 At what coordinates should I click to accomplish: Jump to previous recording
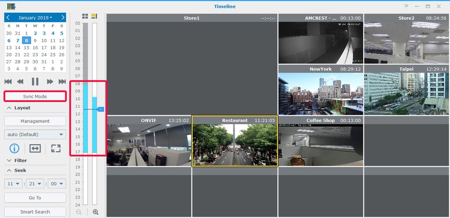tap(8, 82)
